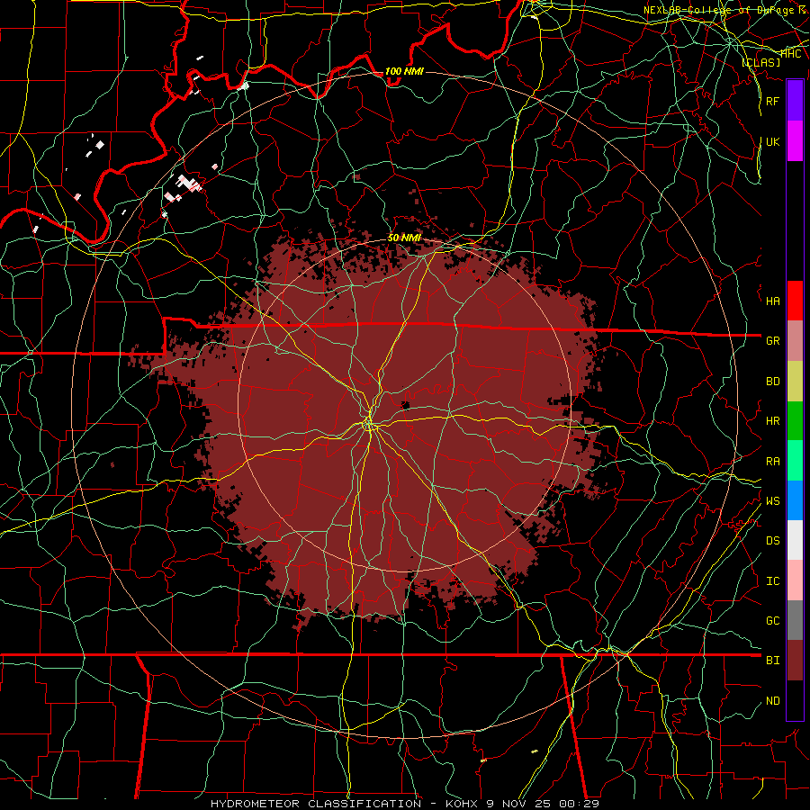Click the HHC product label

click(x=790, y=53)
